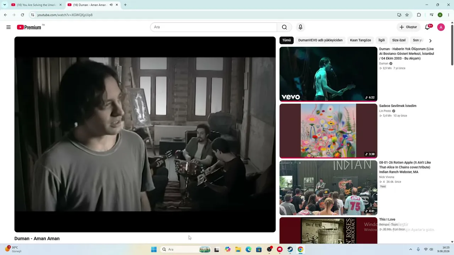Open This I Love video title

click(x=387, y=220)
